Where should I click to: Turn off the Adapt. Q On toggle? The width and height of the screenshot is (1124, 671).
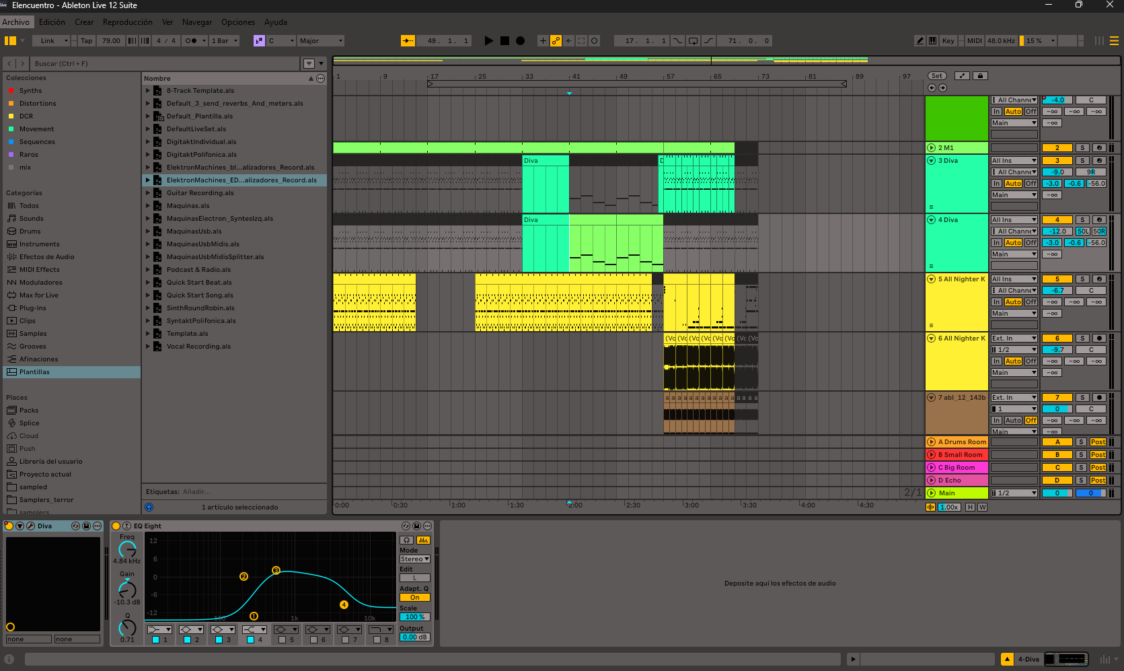[x=415, y=598]
